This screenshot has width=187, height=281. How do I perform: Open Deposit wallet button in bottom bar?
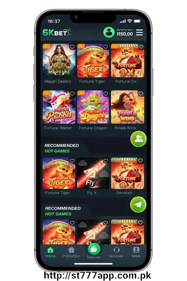[x=94, y=249]
